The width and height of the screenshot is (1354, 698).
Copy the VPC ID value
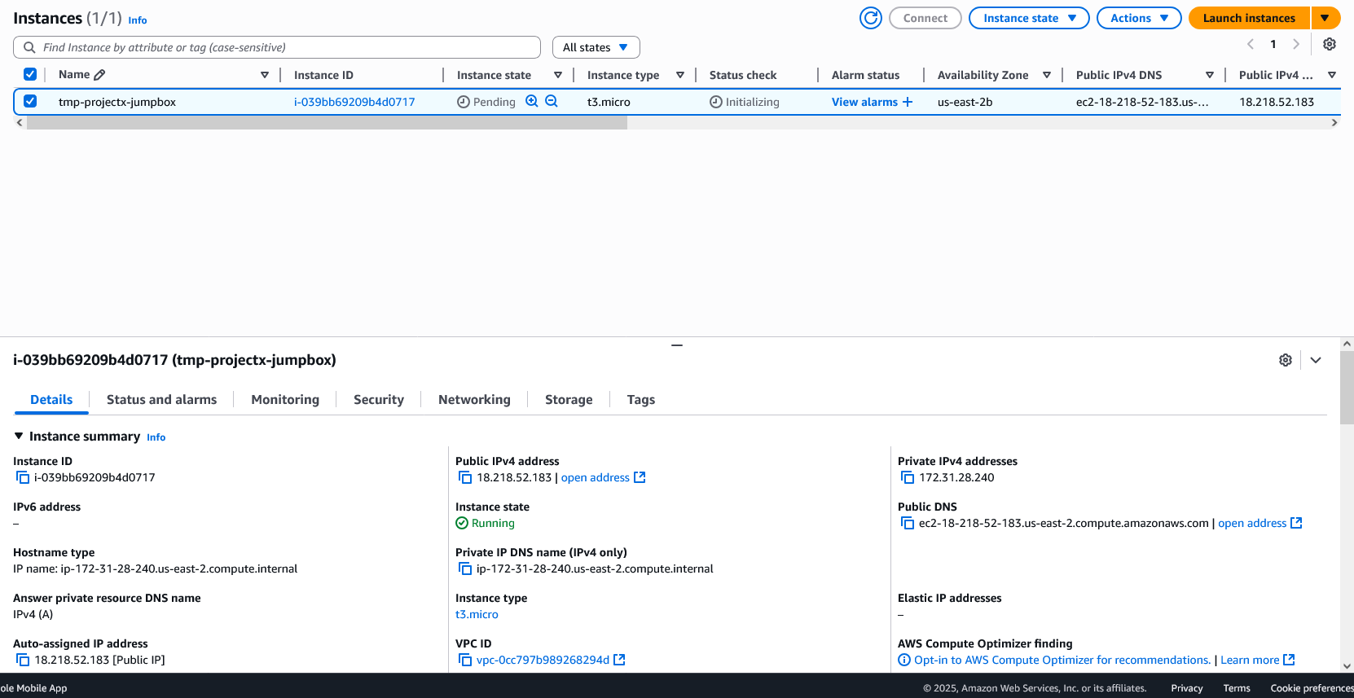(465, 661)
